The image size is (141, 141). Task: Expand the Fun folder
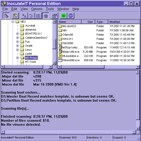click(18, 42)
